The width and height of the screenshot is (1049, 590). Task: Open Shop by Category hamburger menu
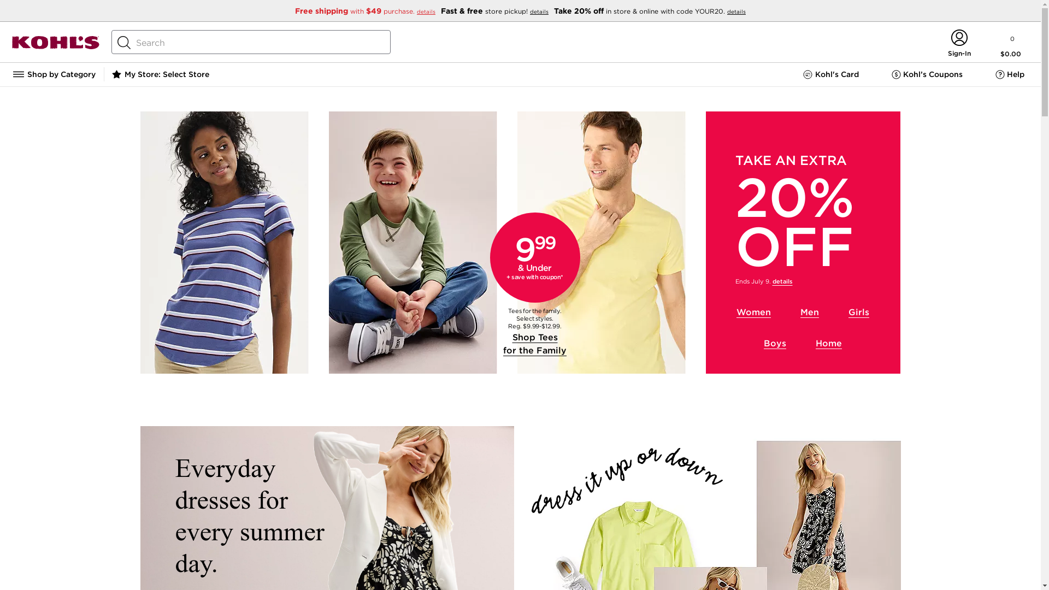point(54,74)
